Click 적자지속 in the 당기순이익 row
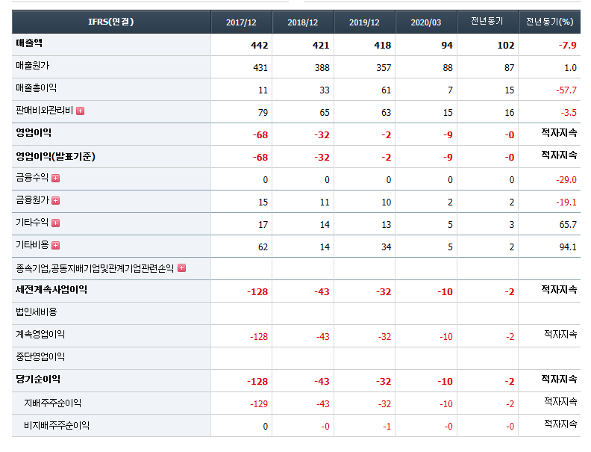Viewport: 591px width, 452px height. click(560, 380)
